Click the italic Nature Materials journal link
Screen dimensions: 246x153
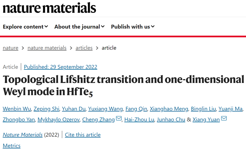[x=22, y=135]
